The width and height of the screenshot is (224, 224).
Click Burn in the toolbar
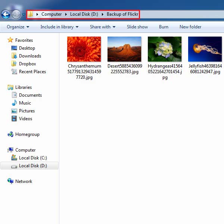coord(164,27)
